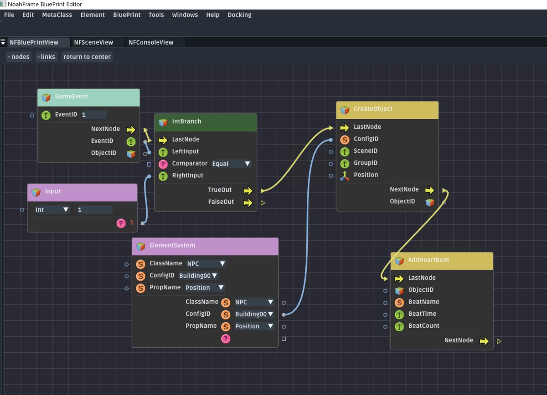Viewport: 547px width, 395px height.
Task: Click the pink Comparator pin on IntBranch
Action: click(163, 163)
